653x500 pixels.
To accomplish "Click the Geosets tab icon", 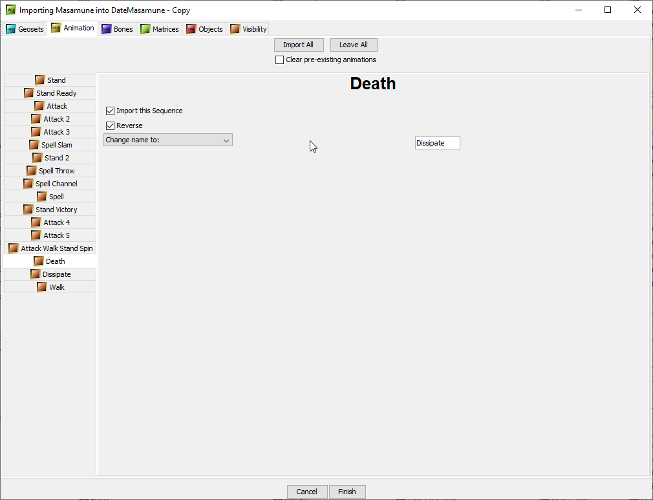I will pyautogui.click(x=11, y=28).
